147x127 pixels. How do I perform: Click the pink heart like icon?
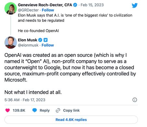[7, 110]
